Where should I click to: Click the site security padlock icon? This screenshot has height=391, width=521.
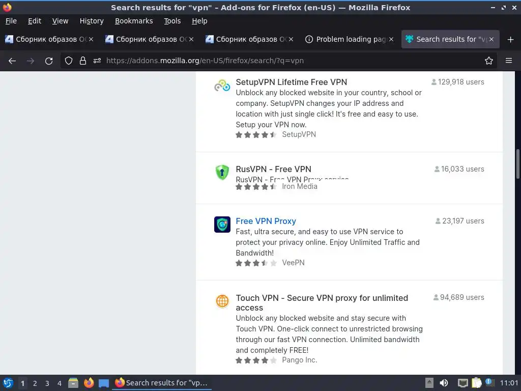(x=83, y=61)
